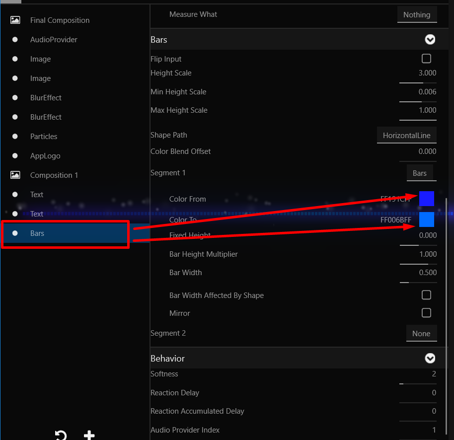
Task: Click the dot icon beside AudioProvider
Action: click(15, 40)
